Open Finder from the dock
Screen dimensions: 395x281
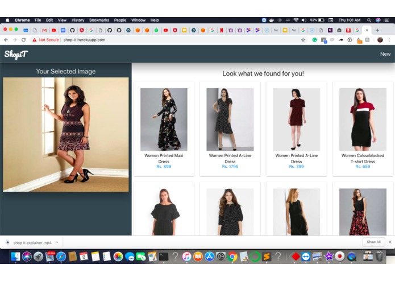(15, 257)
